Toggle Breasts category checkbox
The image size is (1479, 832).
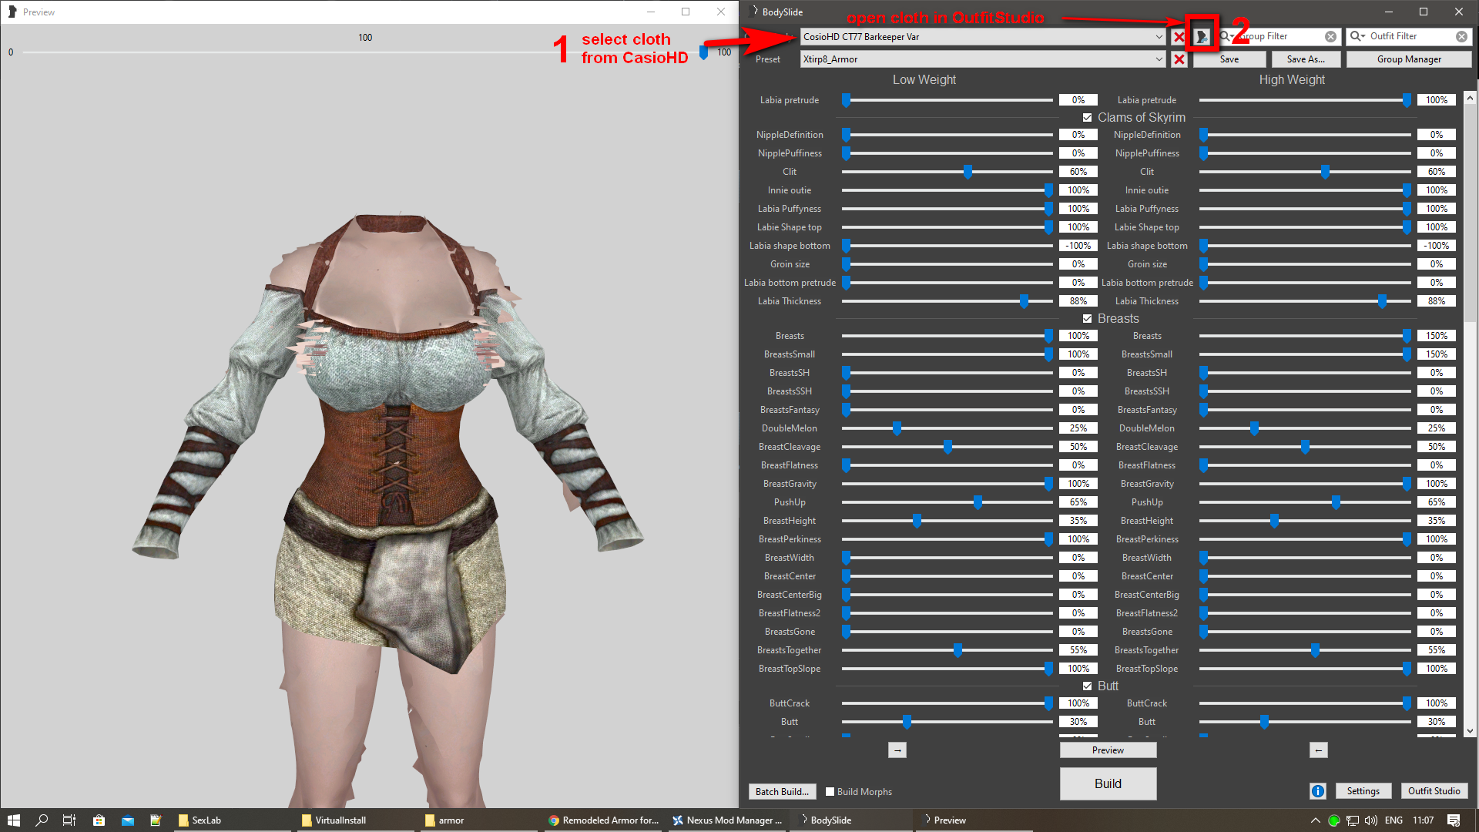pyautogui.click(x=1087, y=319)
